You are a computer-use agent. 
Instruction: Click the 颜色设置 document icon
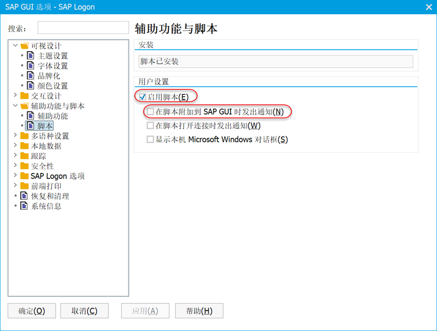(30, 85)
